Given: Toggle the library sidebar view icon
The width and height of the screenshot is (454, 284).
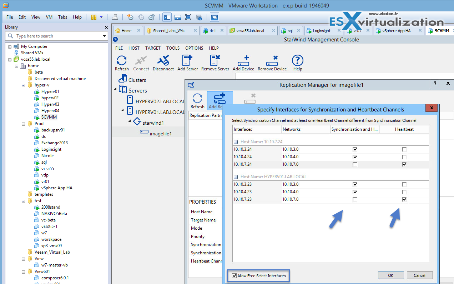Looking at the screenshot, I should 167,17.
